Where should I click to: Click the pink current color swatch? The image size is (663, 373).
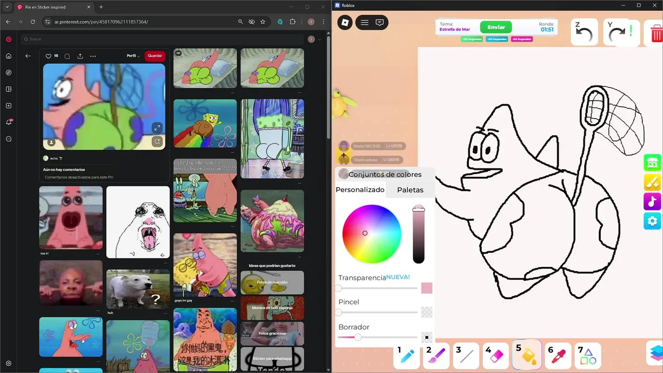point(427,288)
